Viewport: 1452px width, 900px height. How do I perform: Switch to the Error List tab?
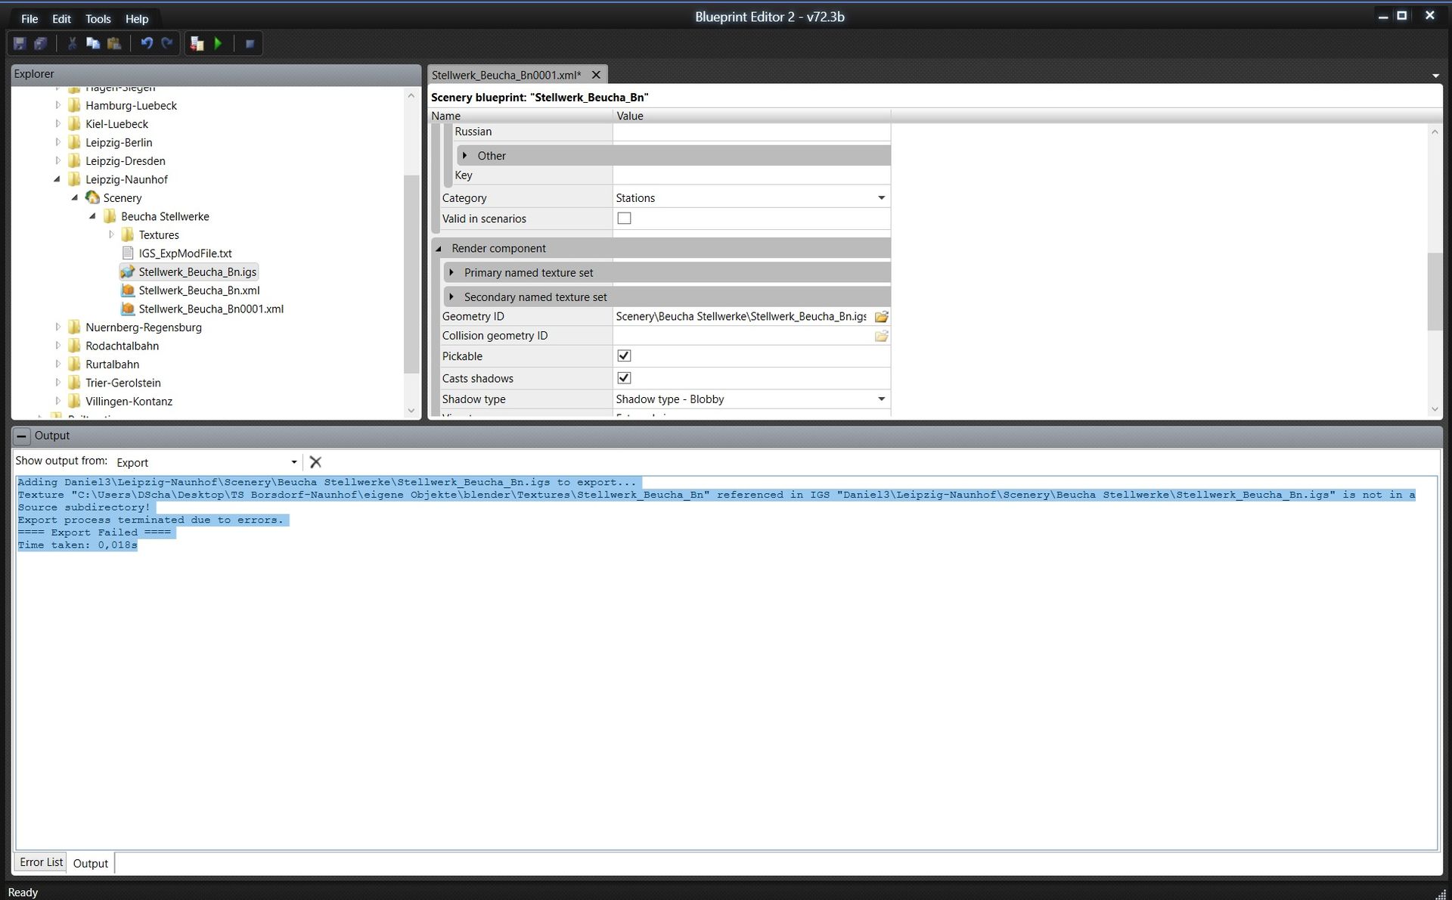click(41, 862)
